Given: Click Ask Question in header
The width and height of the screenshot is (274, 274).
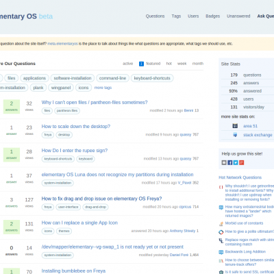Looking at the screenshot, I should [266, 16].
